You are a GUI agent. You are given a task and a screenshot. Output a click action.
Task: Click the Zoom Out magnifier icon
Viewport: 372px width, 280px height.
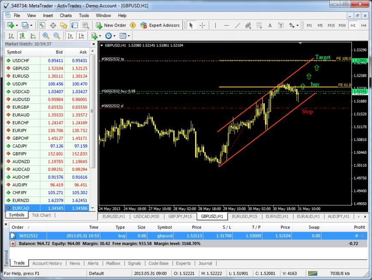pos(56,36)
